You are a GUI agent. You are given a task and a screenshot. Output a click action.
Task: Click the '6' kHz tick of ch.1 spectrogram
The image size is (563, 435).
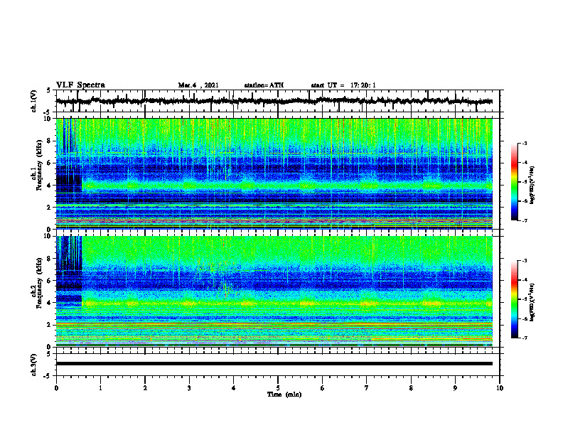pos(49,163)
